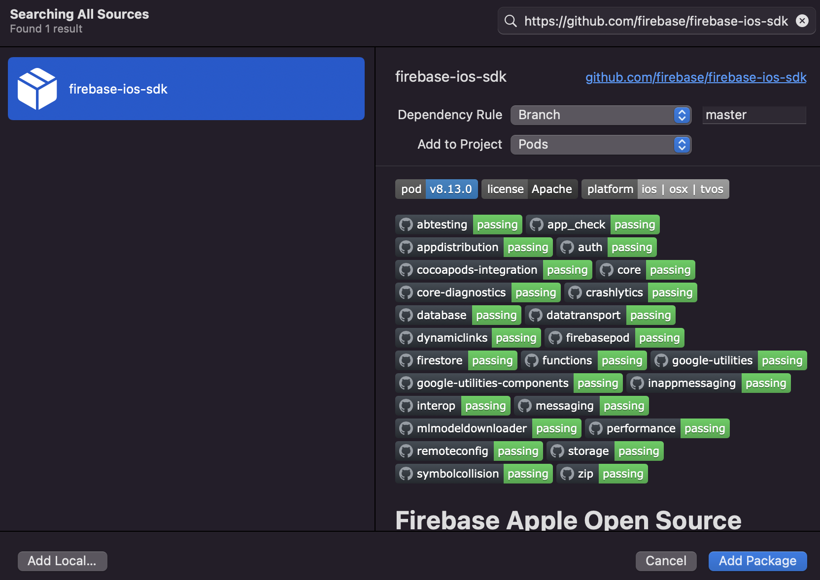This screenshot has height=580, width=820.
Task: Open the Add to Project dropdown
Action: 601,145
